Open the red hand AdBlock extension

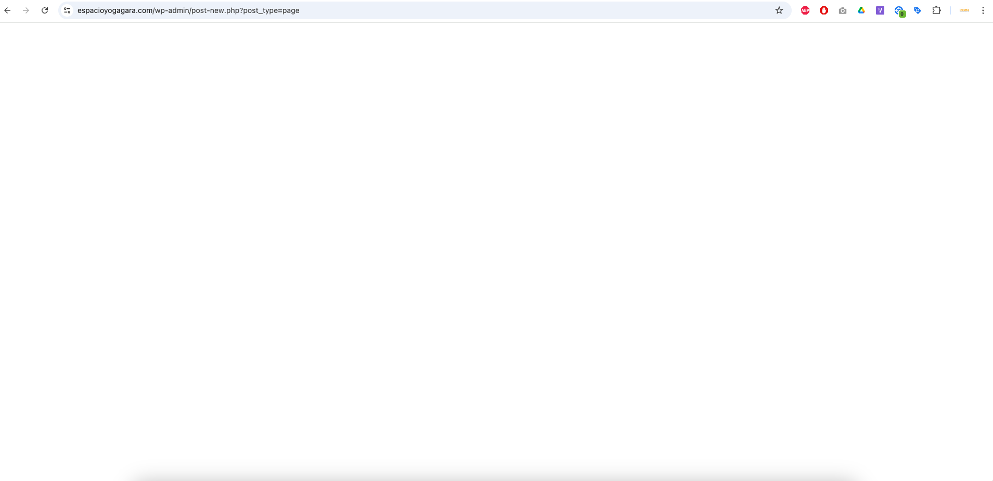click(x=824, y=10)
